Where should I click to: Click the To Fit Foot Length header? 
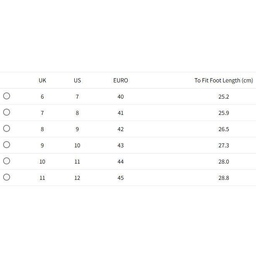(x=224, y=80)
